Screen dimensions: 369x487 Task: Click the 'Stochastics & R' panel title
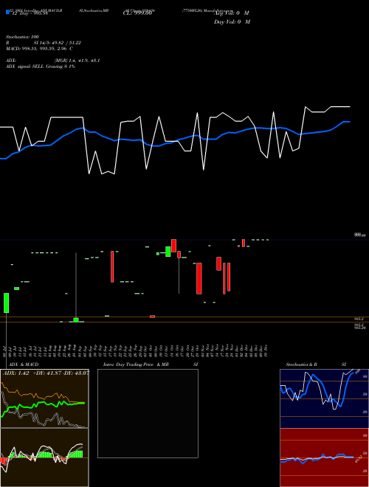(301, 365)
